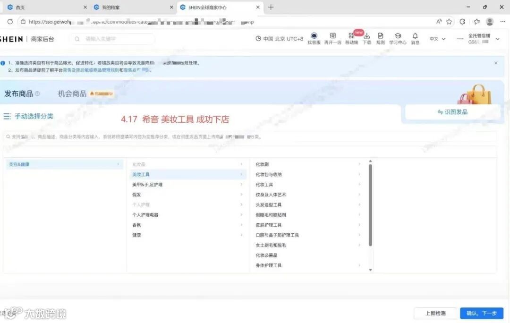This screenshot has width=510, height=323.
Task: Click the header keyword search field
Action: pyautogui.click(x=112, y=39)
